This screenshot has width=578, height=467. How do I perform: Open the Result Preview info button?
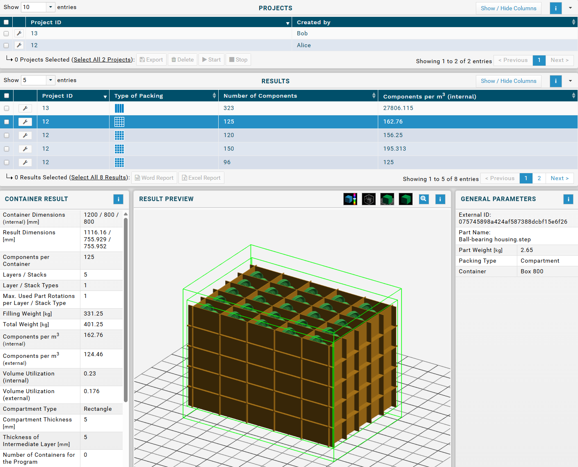[x=440, y=199]
